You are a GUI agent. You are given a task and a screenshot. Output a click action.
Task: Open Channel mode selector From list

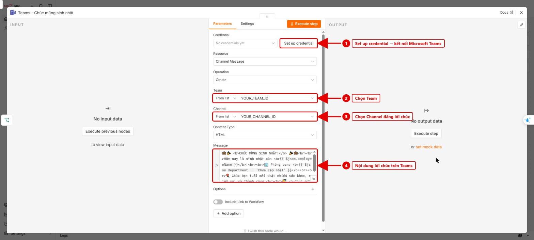click(226, 116)
